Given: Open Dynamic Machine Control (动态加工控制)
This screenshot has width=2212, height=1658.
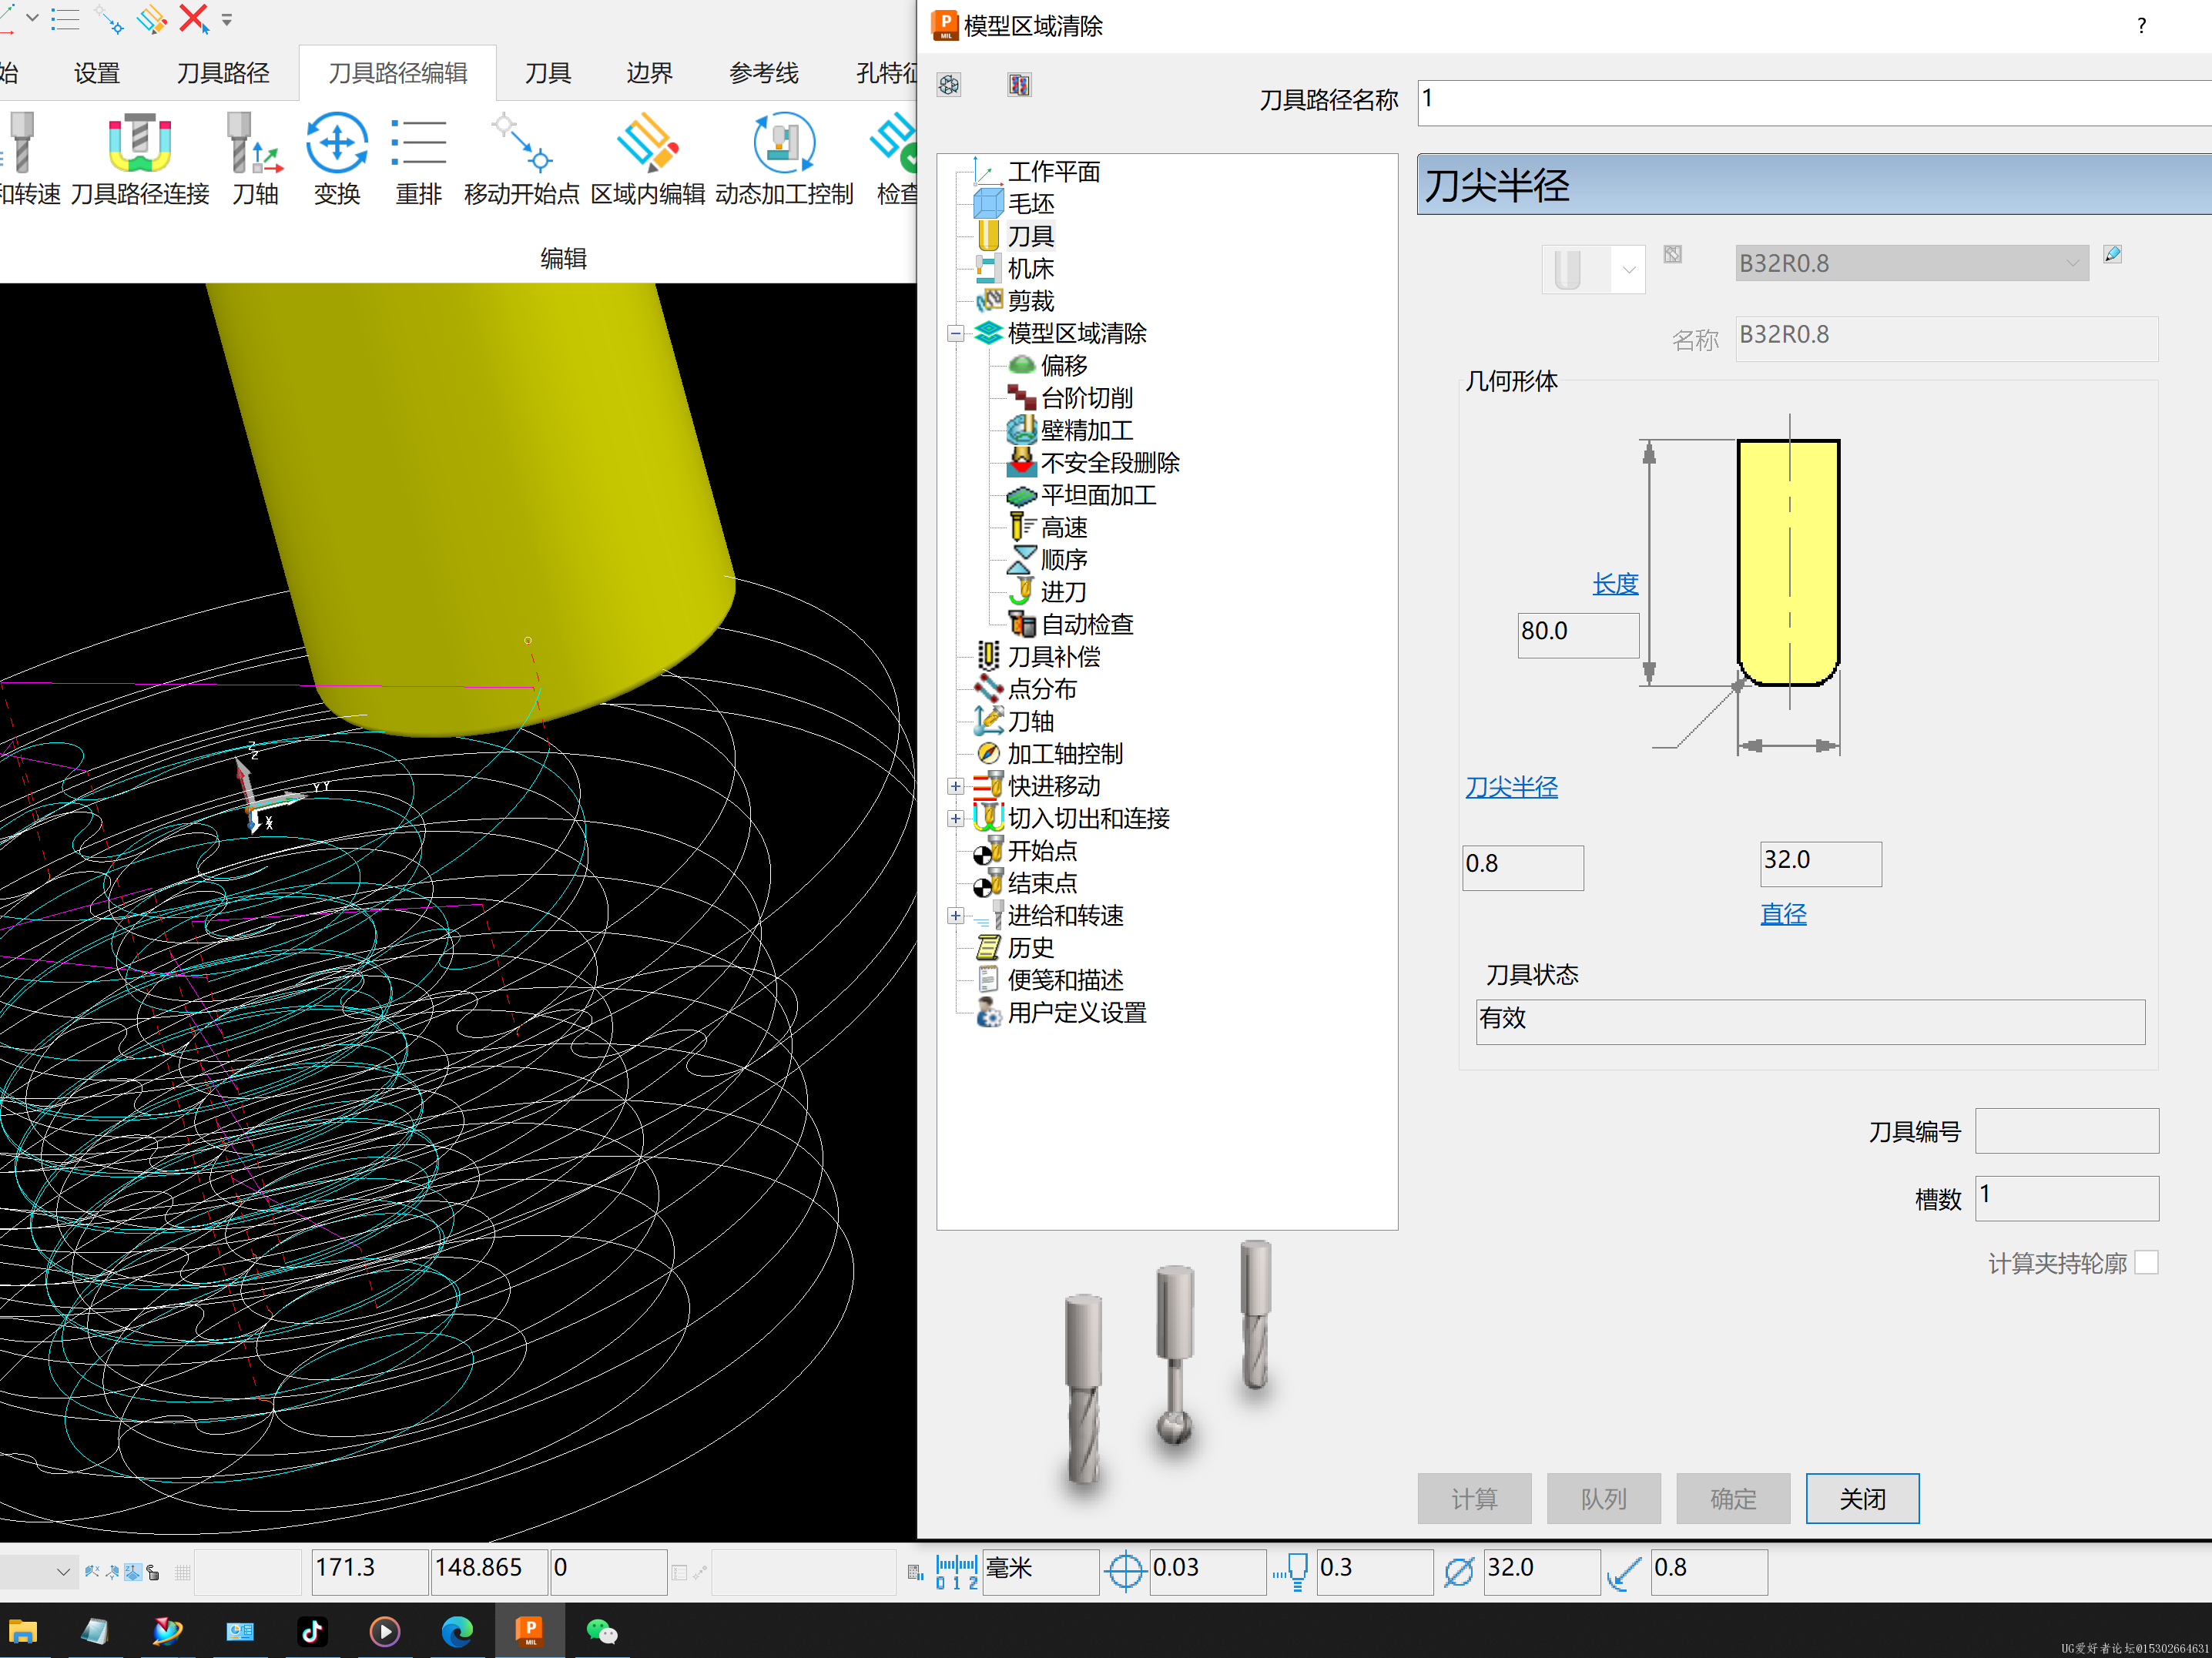Looking at the screenshot, I should pos(784,159).
